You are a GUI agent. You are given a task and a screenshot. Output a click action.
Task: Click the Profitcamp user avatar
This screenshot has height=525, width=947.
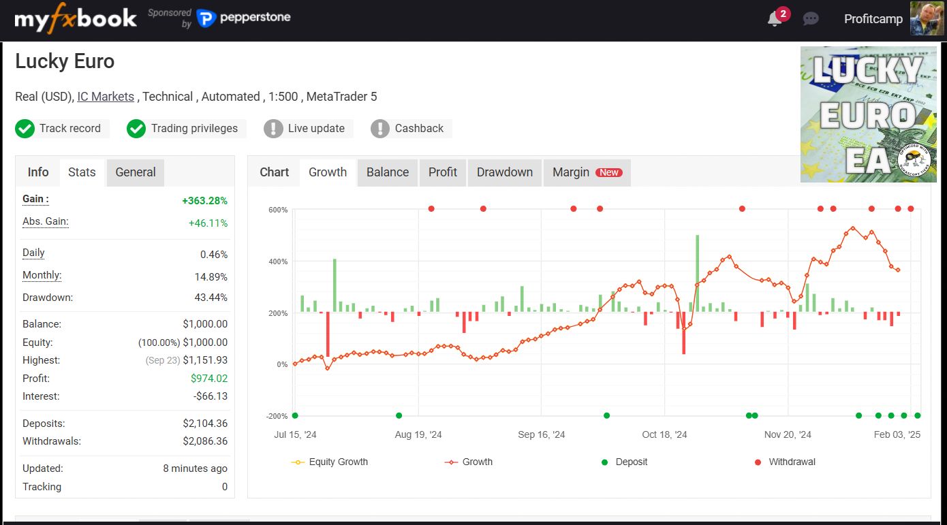coord(927,18)
